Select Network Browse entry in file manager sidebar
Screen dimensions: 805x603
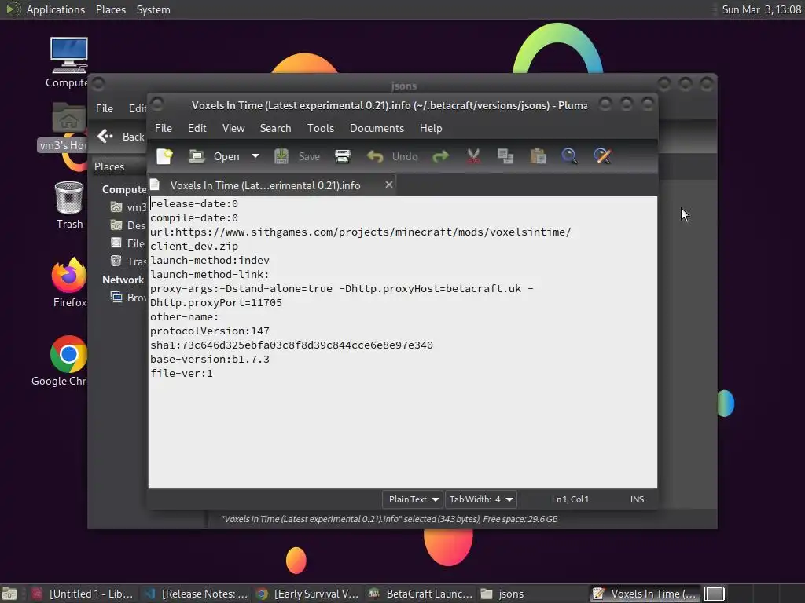[x=129, y=298]
